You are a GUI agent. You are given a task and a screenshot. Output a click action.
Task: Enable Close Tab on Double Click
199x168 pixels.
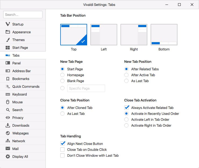coord(62,149)
